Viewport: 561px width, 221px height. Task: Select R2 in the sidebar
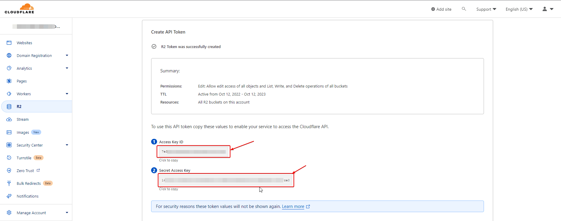[x=19, y=106]
